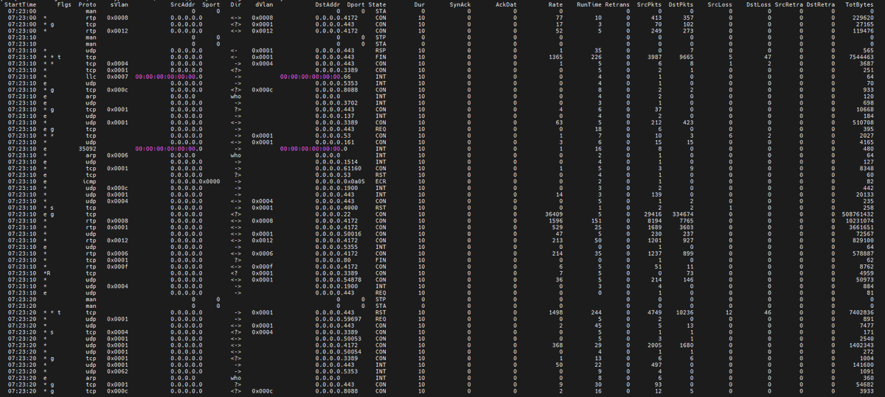
Task: Click the RunTime column header
Action: click(x=589, y=4)
